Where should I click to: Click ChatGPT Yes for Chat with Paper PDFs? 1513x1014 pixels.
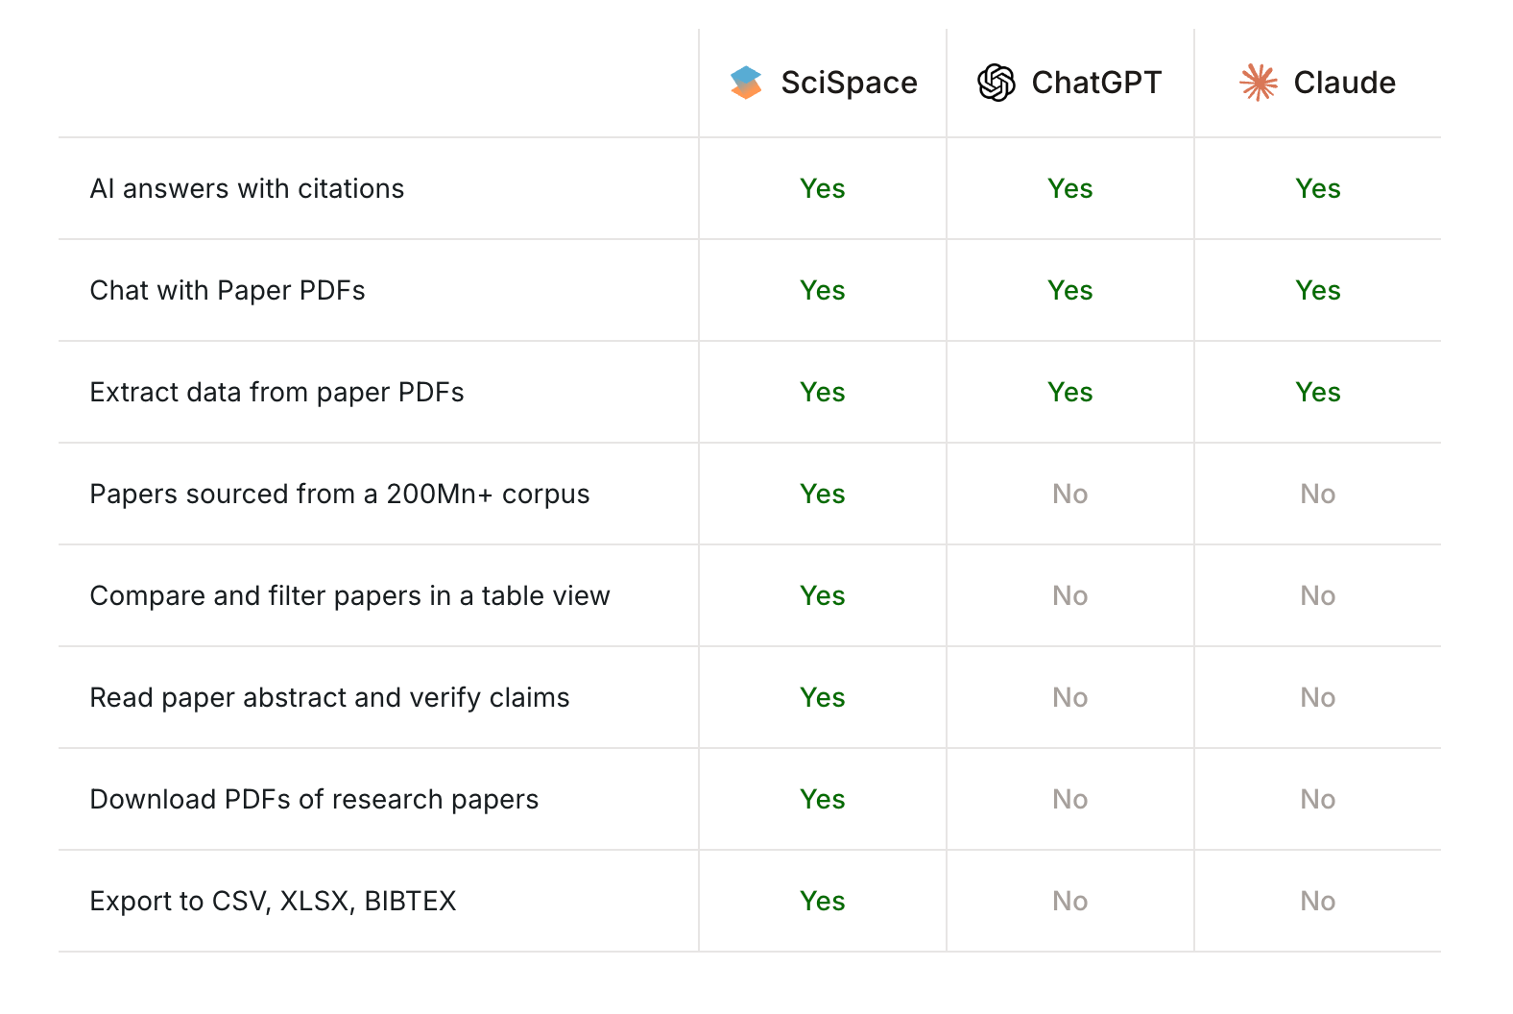[x=1070, y=290]
